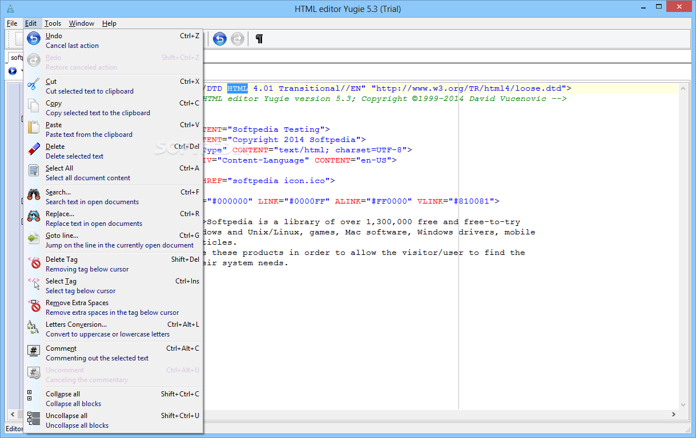Open the File menu
Viewport: 696px width, 438px height.
point(12,23)
